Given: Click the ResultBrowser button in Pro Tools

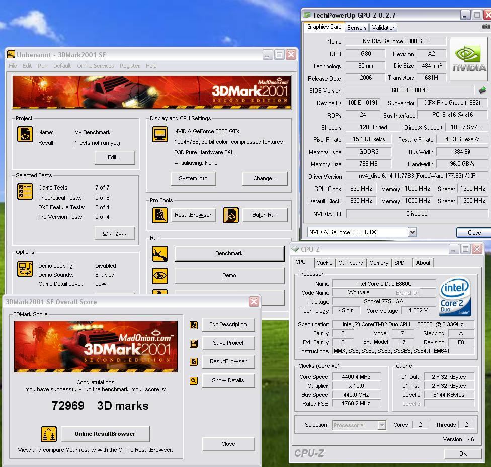Looking at the screenshot, I should tap(193, 215).
